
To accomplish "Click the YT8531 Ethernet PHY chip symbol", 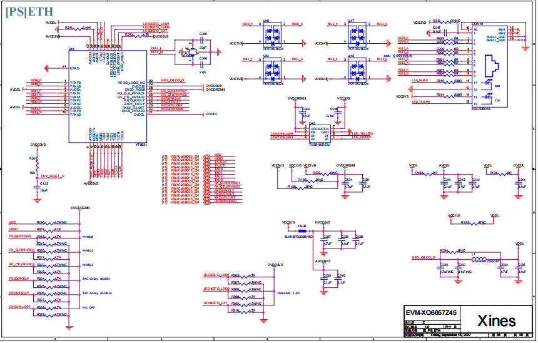I will 108,96.
